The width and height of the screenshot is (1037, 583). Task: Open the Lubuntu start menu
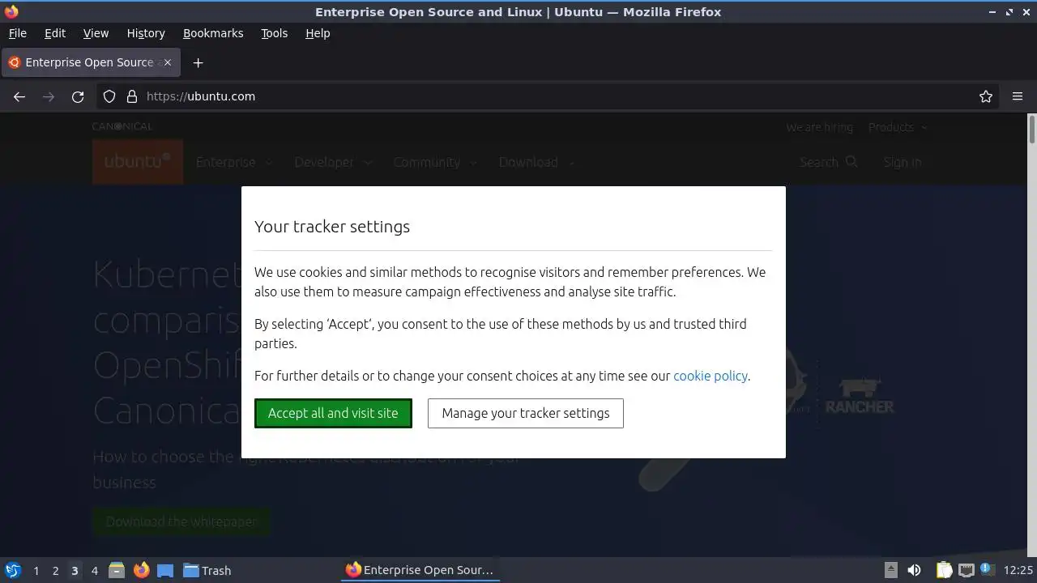13,570
